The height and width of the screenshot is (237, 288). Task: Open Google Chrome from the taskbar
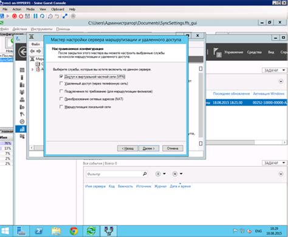pyautogui.click(x=74, y=231)
